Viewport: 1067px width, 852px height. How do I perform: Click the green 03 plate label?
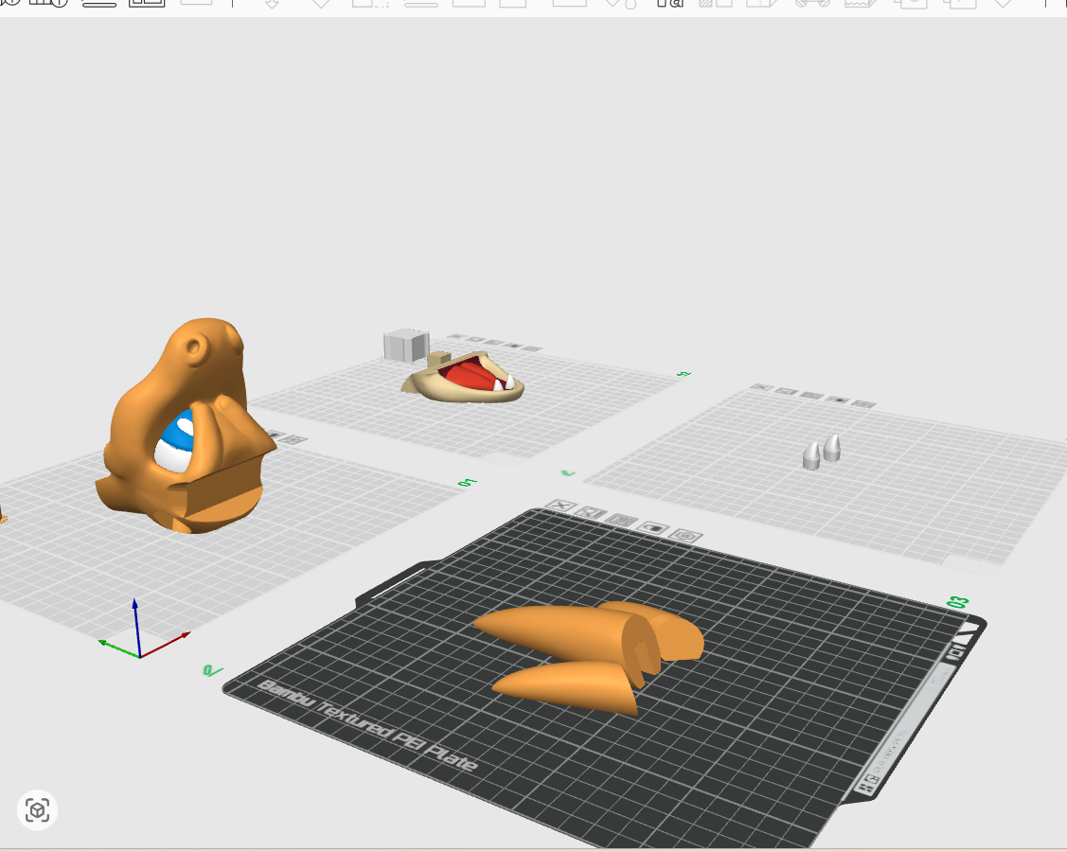[x=957, y=603]
